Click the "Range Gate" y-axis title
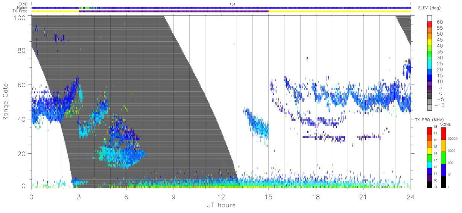Screen dimensions: 462x213 pyautogui.click(x=6, y=101)
